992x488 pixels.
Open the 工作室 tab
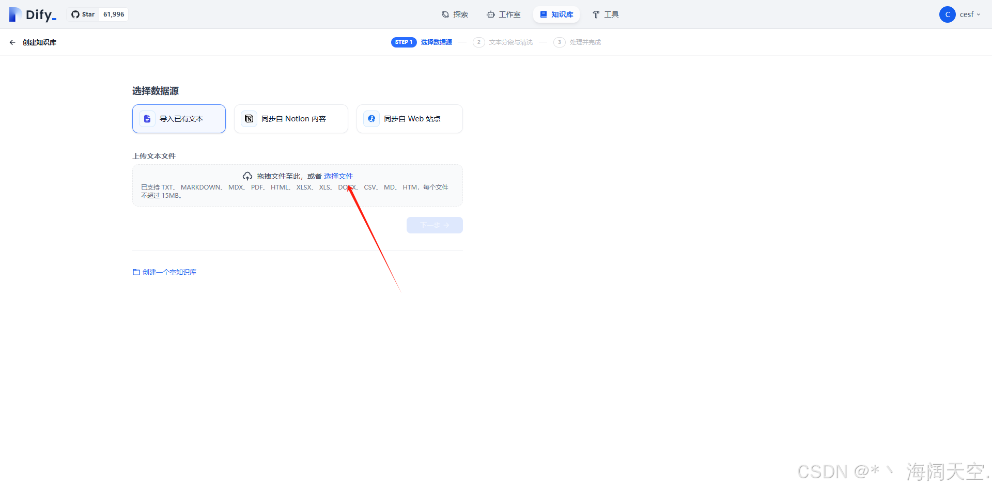[x=503, y=14]
